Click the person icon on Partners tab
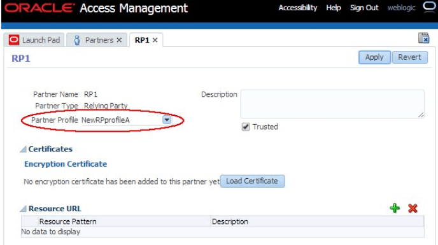The image size is (438, 245). pyautogui.click(x=77, y=40)
